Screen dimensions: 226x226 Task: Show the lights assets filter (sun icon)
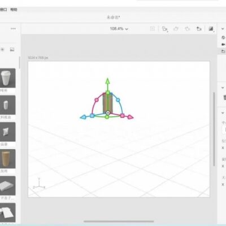2,50
